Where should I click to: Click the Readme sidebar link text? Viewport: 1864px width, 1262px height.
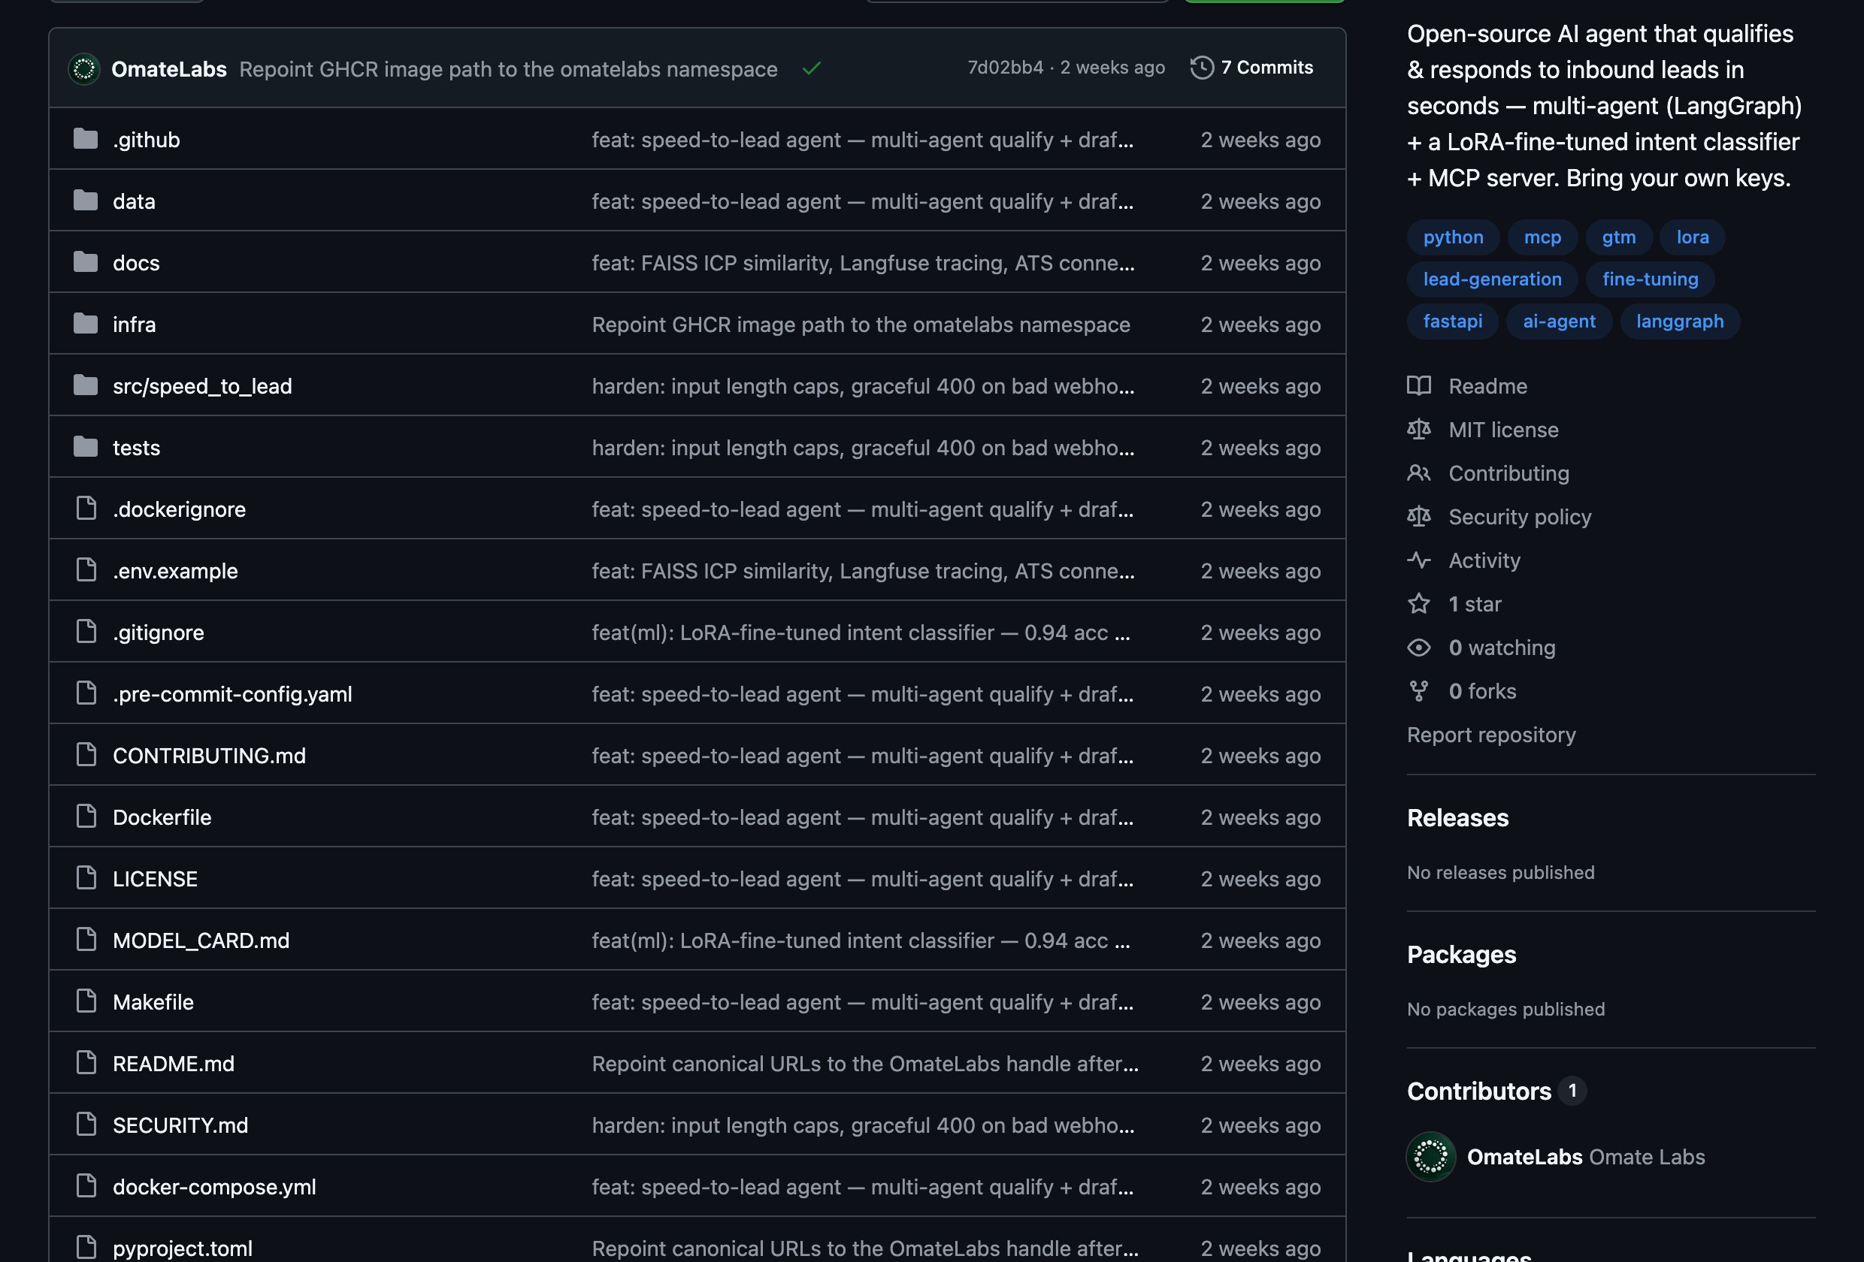[x=1488, y=385]
